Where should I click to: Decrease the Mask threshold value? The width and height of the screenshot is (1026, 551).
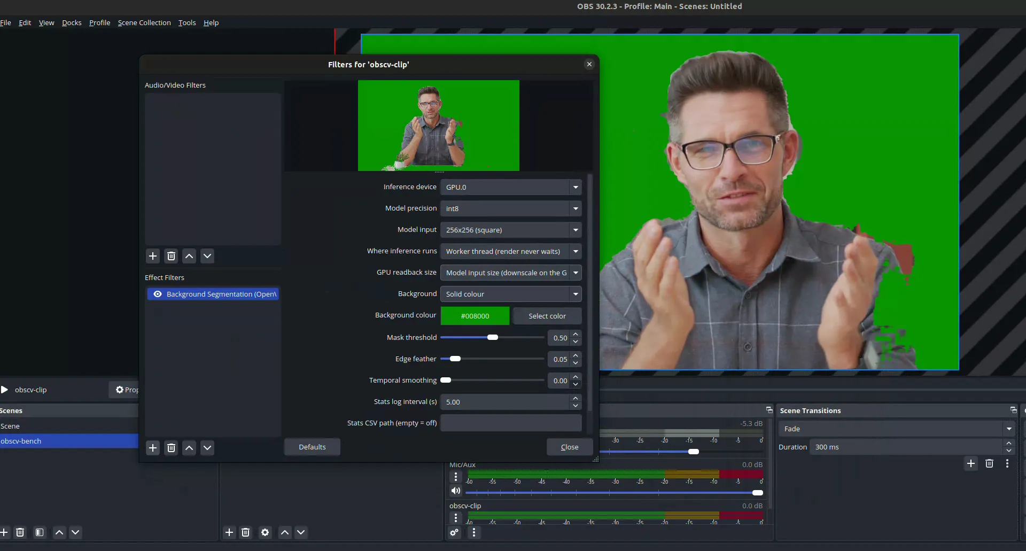[576, 341]
